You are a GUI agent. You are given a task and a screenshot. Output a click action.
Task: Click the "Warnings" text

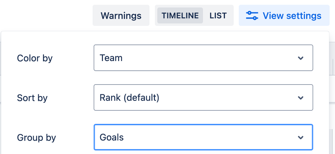(x=121, y=16)
